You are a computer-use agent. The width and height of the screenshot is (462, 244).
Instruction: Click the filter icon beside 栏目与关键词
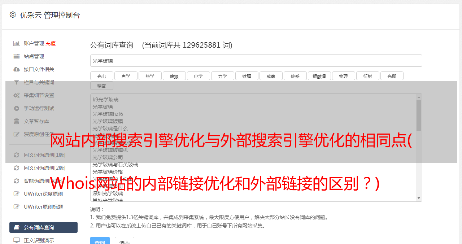[x=17, y=82]
